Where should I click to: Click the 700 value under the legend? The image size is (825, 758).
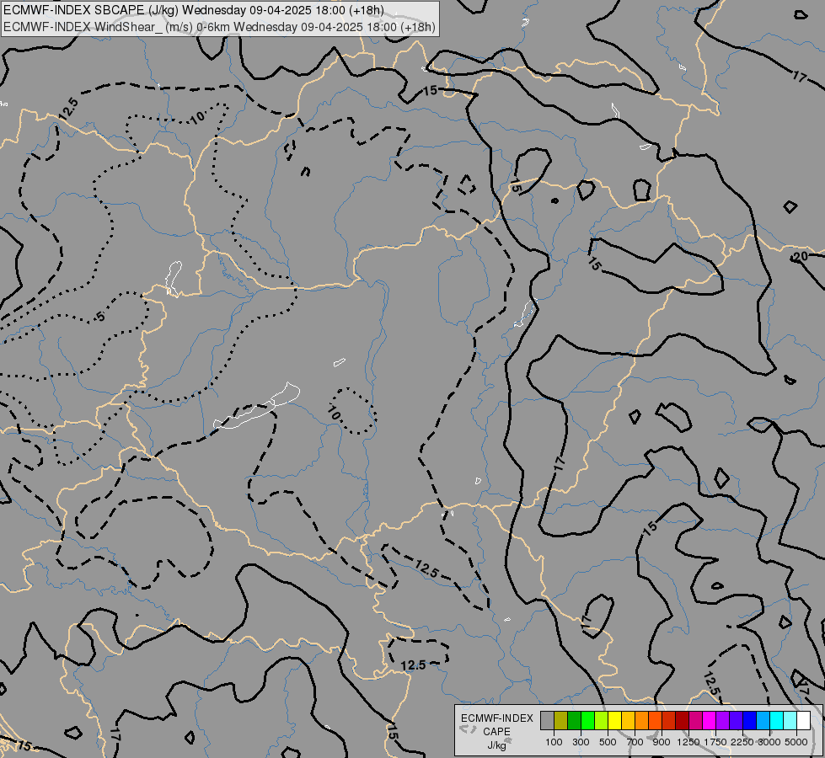point(635,742)
